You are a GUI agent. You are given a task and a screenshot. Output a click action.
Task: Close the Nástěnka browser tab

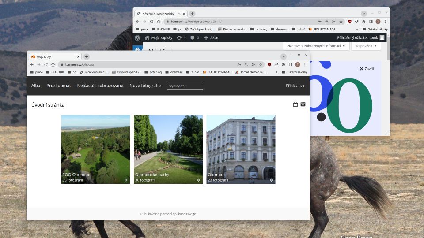184,14
